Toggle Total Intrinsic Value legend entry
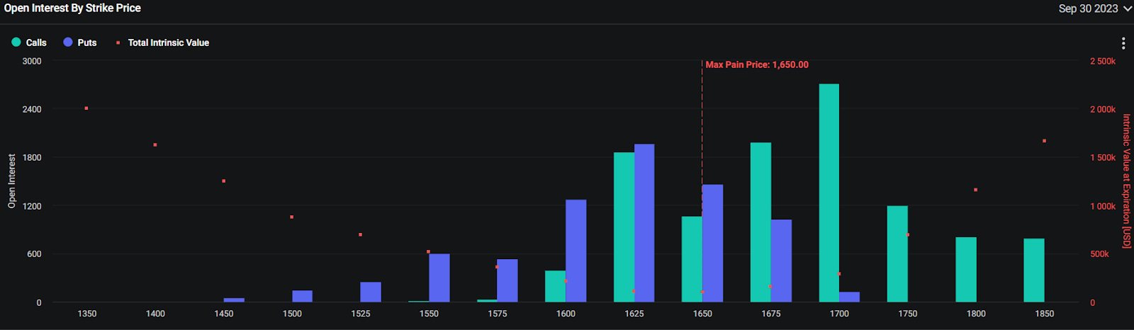 162,42
